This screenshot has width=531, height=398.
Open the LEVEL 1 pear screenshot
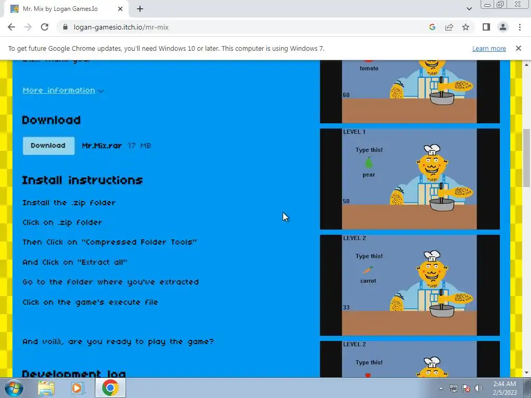(x=410, y=179)
